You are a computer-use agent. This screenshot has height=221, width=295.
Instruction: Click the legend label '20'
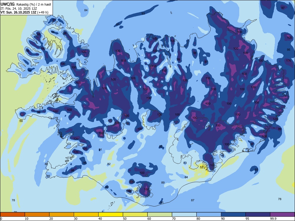pyautogui.click(x=51, y=219)
